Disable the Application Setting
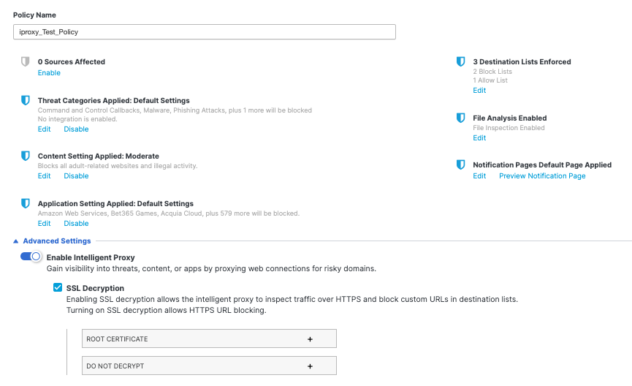Image resolution: width=632 pixels, height=386 pixels. click(76, 224)
